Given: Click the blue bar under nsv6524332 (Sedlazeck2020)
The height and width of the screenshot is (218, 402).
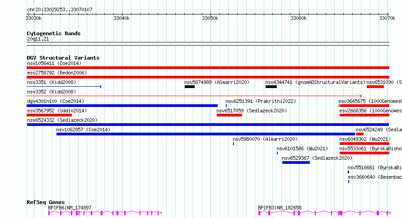Looking at the screenshot, I should click(208, 125).
